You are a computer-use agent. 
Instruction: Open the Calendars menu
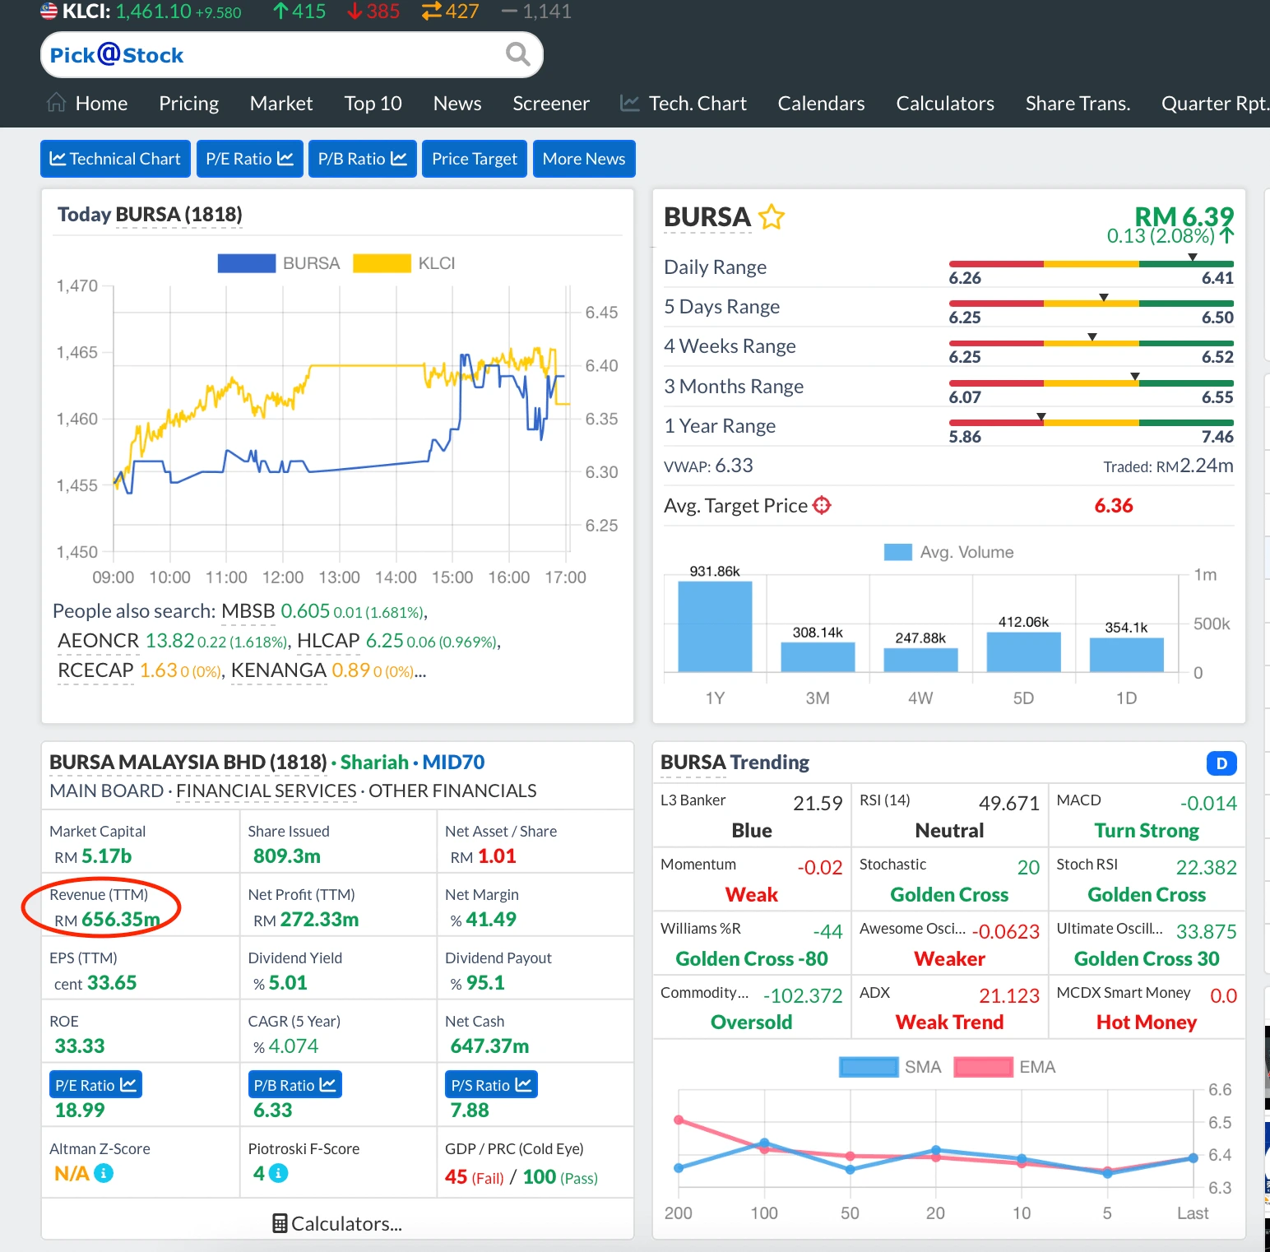click(x=821, y=103)
